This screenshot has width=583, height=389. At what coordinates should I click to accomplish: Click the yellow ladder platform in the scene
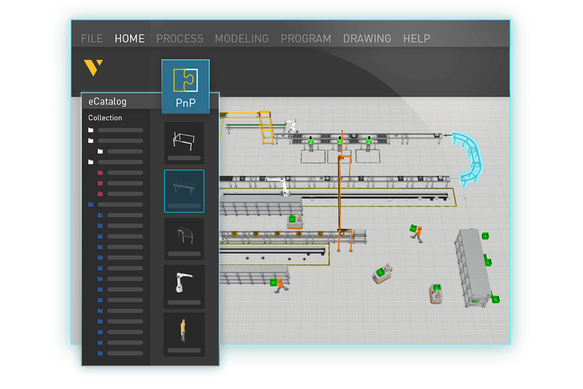(266, 127)
